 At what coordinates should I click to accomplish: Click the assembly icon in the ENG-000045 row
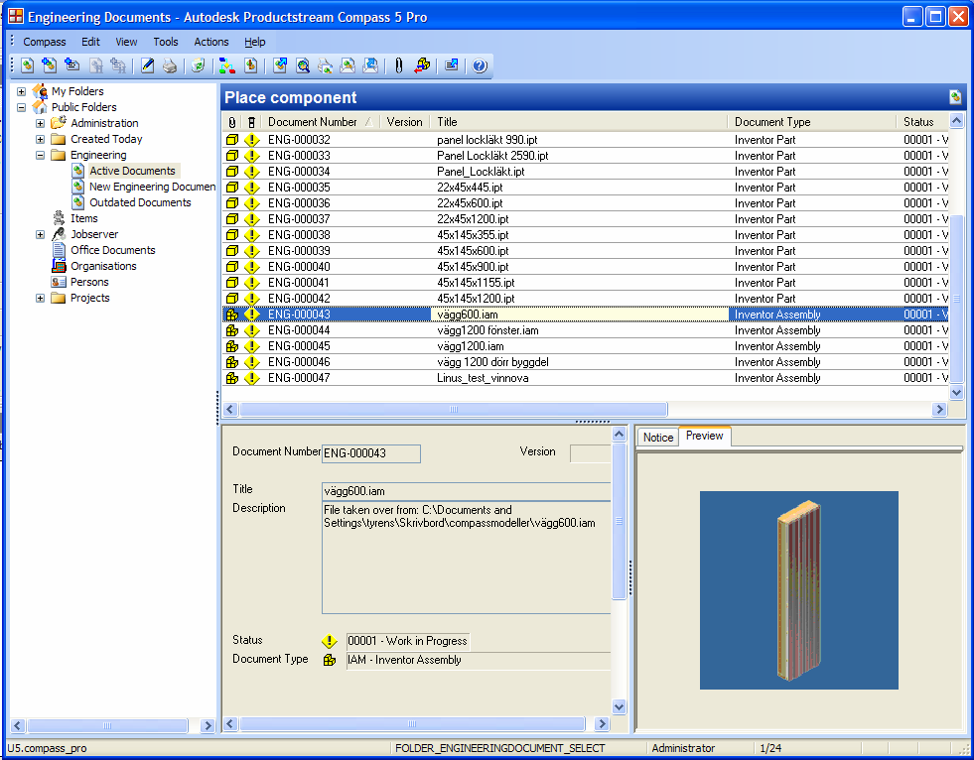point(232,346)
